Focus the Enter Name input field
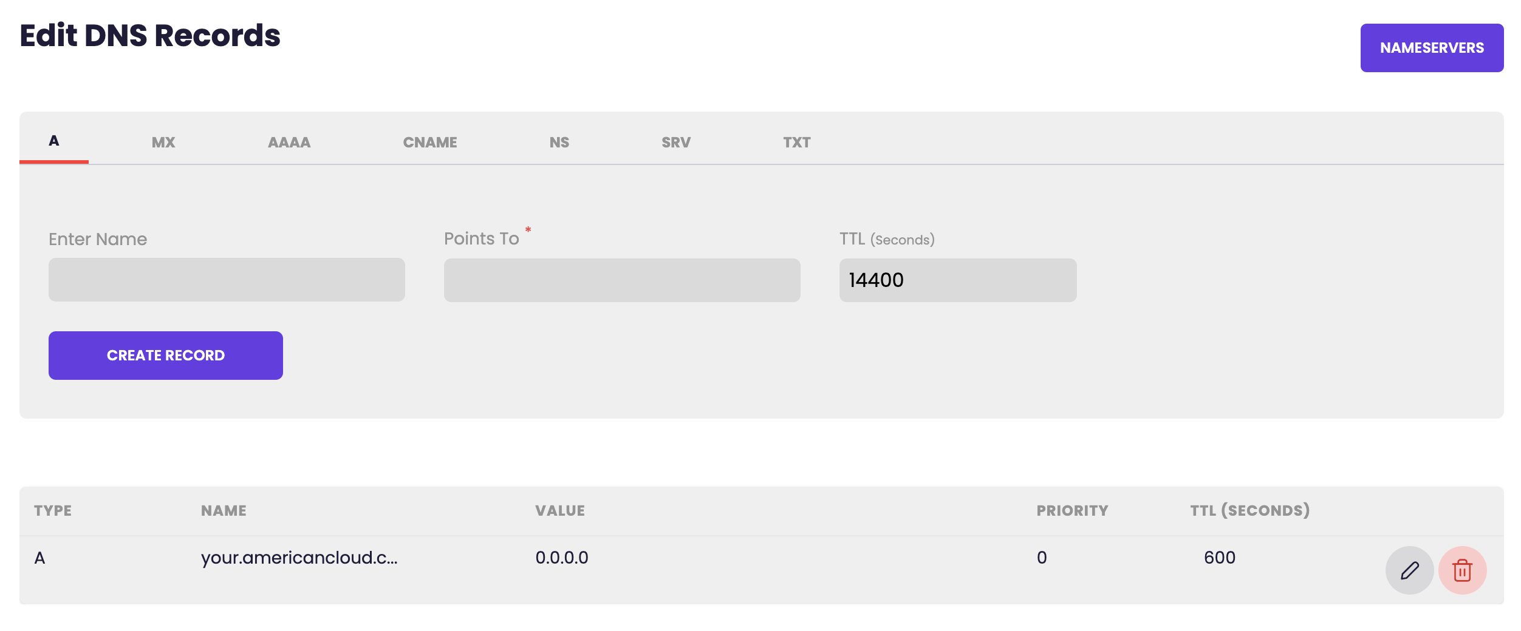 [227, 280]
